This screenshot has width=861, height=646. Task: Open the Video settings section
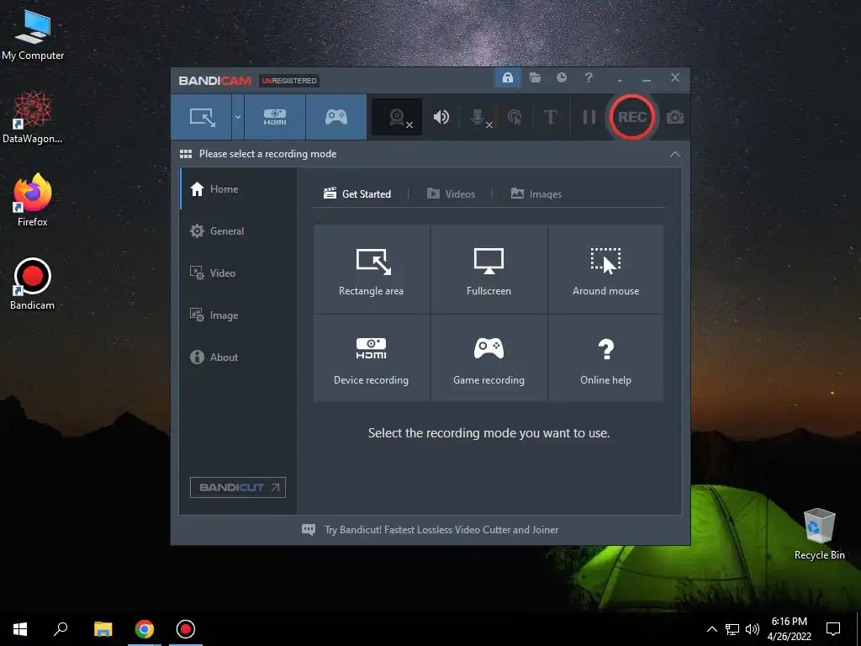pyautogui.click(x=238, y=273)
